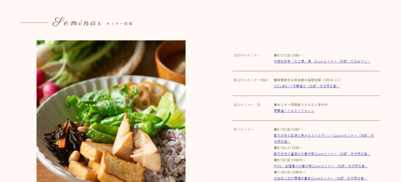401x182 pixels.
Task: Click the セミナー情報 subtitle text
Action: pyautogui.click(x=119, y=24)
